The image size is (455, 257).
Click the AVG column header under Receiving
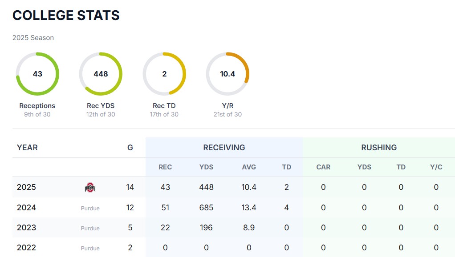[x=249, y=167]
